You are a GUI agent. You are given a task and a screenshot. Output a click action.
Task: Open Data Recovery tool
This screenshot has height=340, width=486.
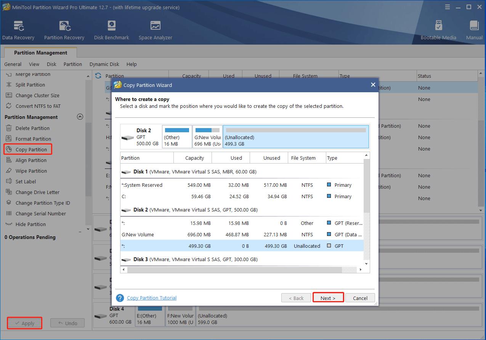[18, 30]
